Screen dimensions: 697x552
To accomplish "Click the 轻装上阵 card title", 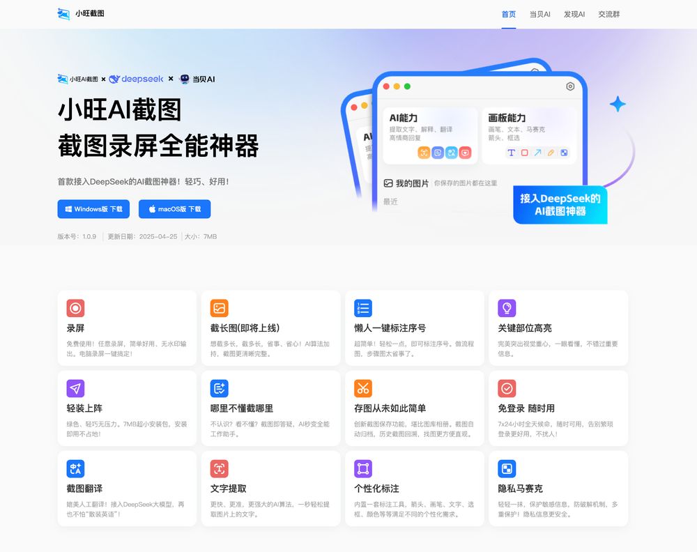I will coord(84,408).
